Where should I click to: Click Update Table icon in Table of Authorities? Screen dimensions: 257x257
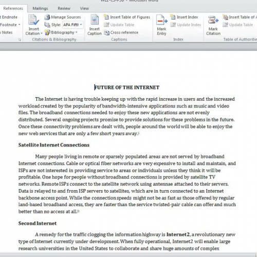pyautogui.click(x=225, y=25)
